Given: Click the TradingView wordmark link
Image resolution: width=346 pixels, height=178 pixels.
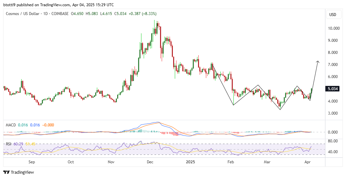Looking at the screenshot, I should pyautogui.click(x=22, y=172).
